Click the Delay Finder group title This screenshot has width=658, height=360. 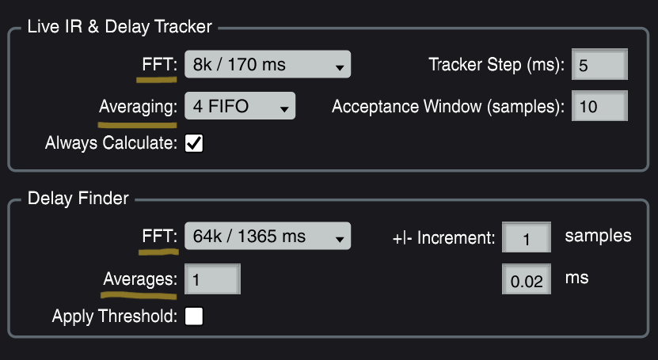[78, 198]
